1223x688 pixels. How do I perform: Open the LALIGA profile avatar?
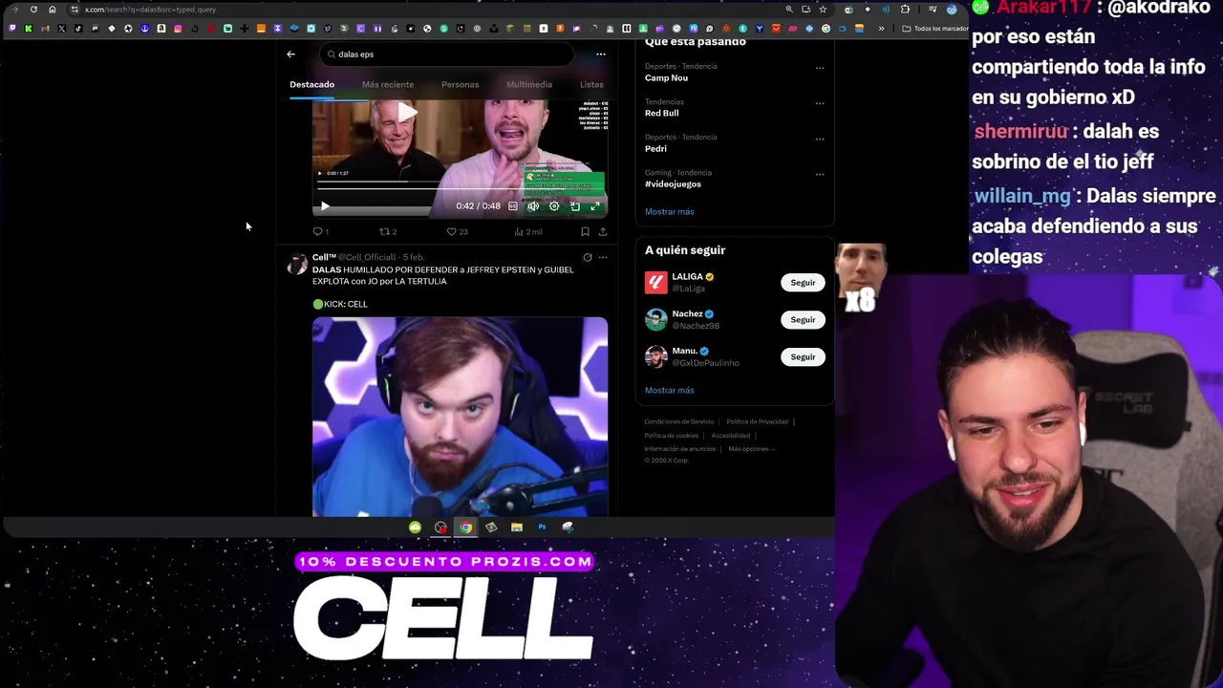coord(655,282)
